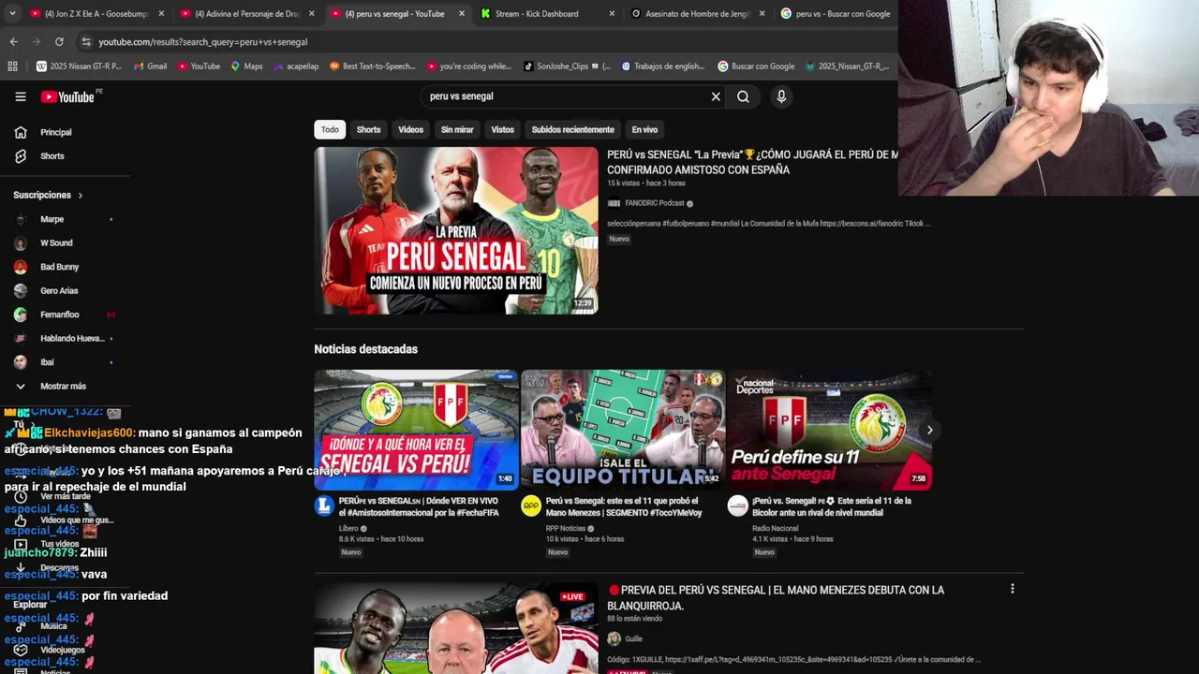Viewport: 1199px width, 674px height.
Task: Go back with the browser back arrow
Action: coord(13,42)
